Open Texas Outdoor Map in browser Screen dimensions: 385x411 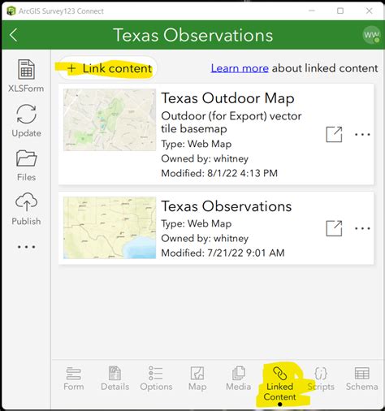tap(334, 134)
